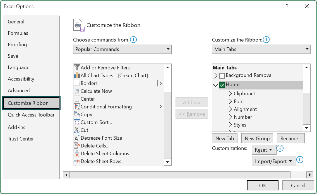The height and width of the screenshot is (194, 317).
Task: Click info icon beside Choose commands from
Action: click(133, 40)
